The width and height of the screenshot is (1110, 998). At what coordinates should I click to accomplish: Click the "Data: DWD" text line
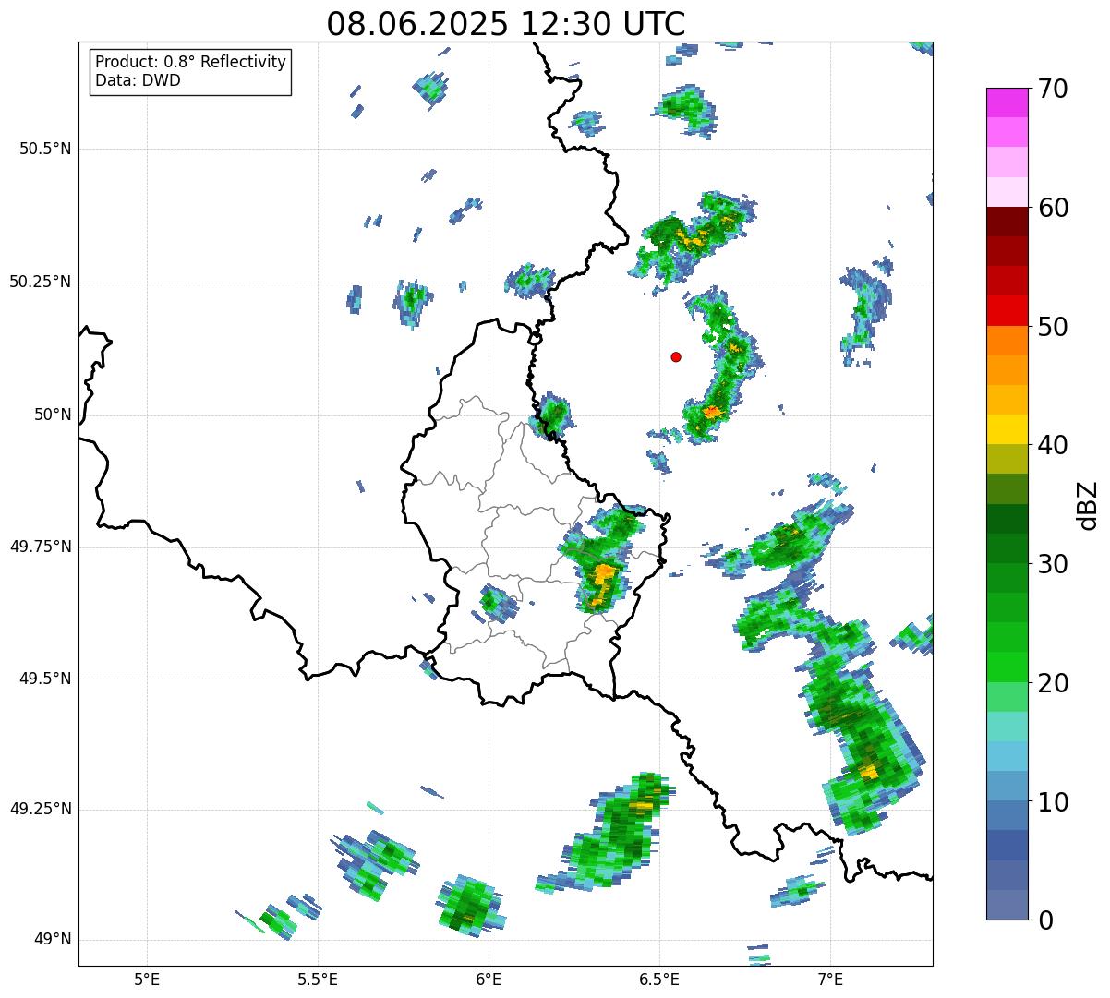click(138, 80)
